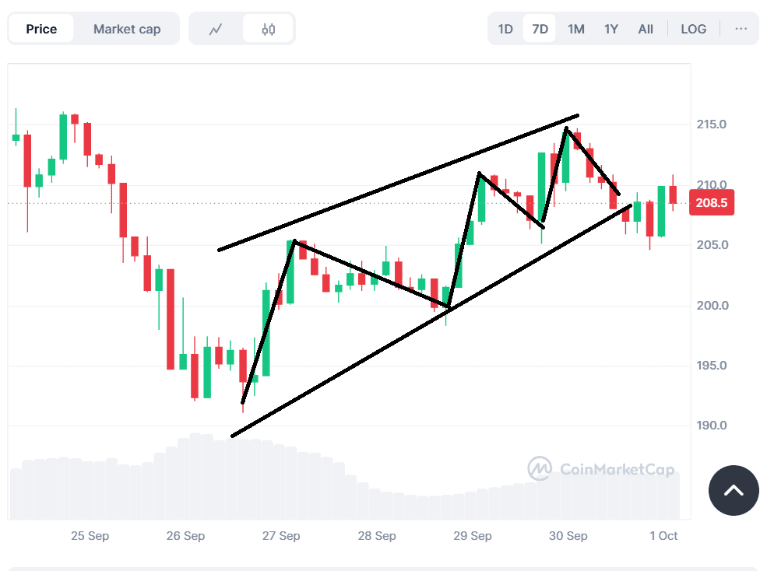Click the 25 Sep date label
Image resolution: width=767 pixels, height=571 pixels.
point(90,536)
